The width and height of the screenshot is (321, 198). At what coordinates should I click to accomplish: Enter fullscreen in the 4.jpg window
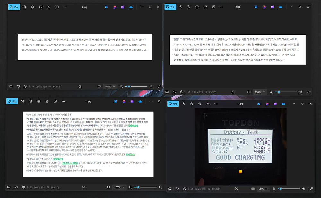tap(311, 189)
